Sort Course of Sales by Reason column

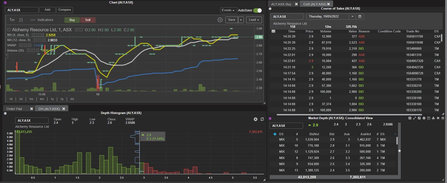[365, 31]
